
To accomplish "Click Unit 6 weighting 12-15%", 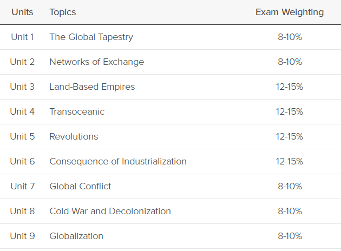I will [290, 161].
